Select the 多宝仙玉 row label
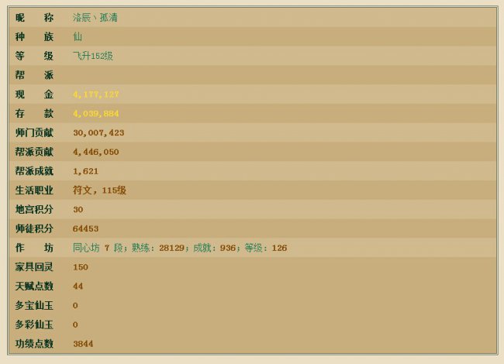The image size is (504, 364). [34, 306]
